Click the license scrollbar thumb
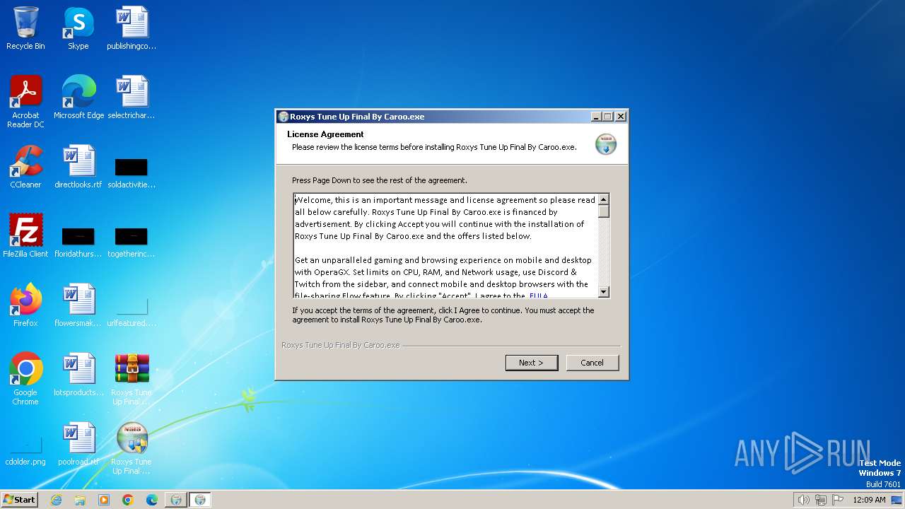 [x=604, y=211]
